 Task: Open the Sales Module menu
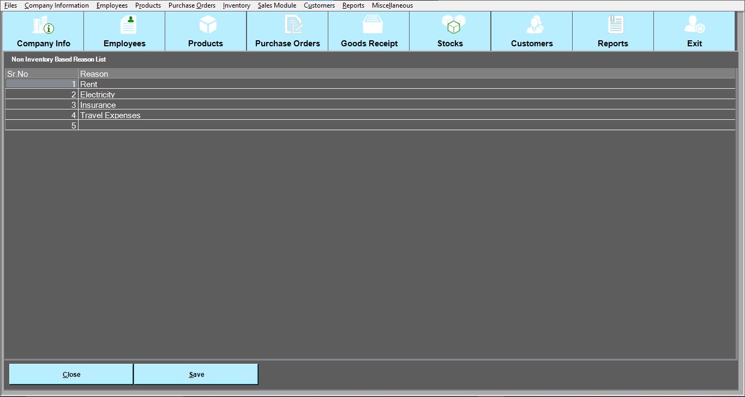tap(277, 5)
